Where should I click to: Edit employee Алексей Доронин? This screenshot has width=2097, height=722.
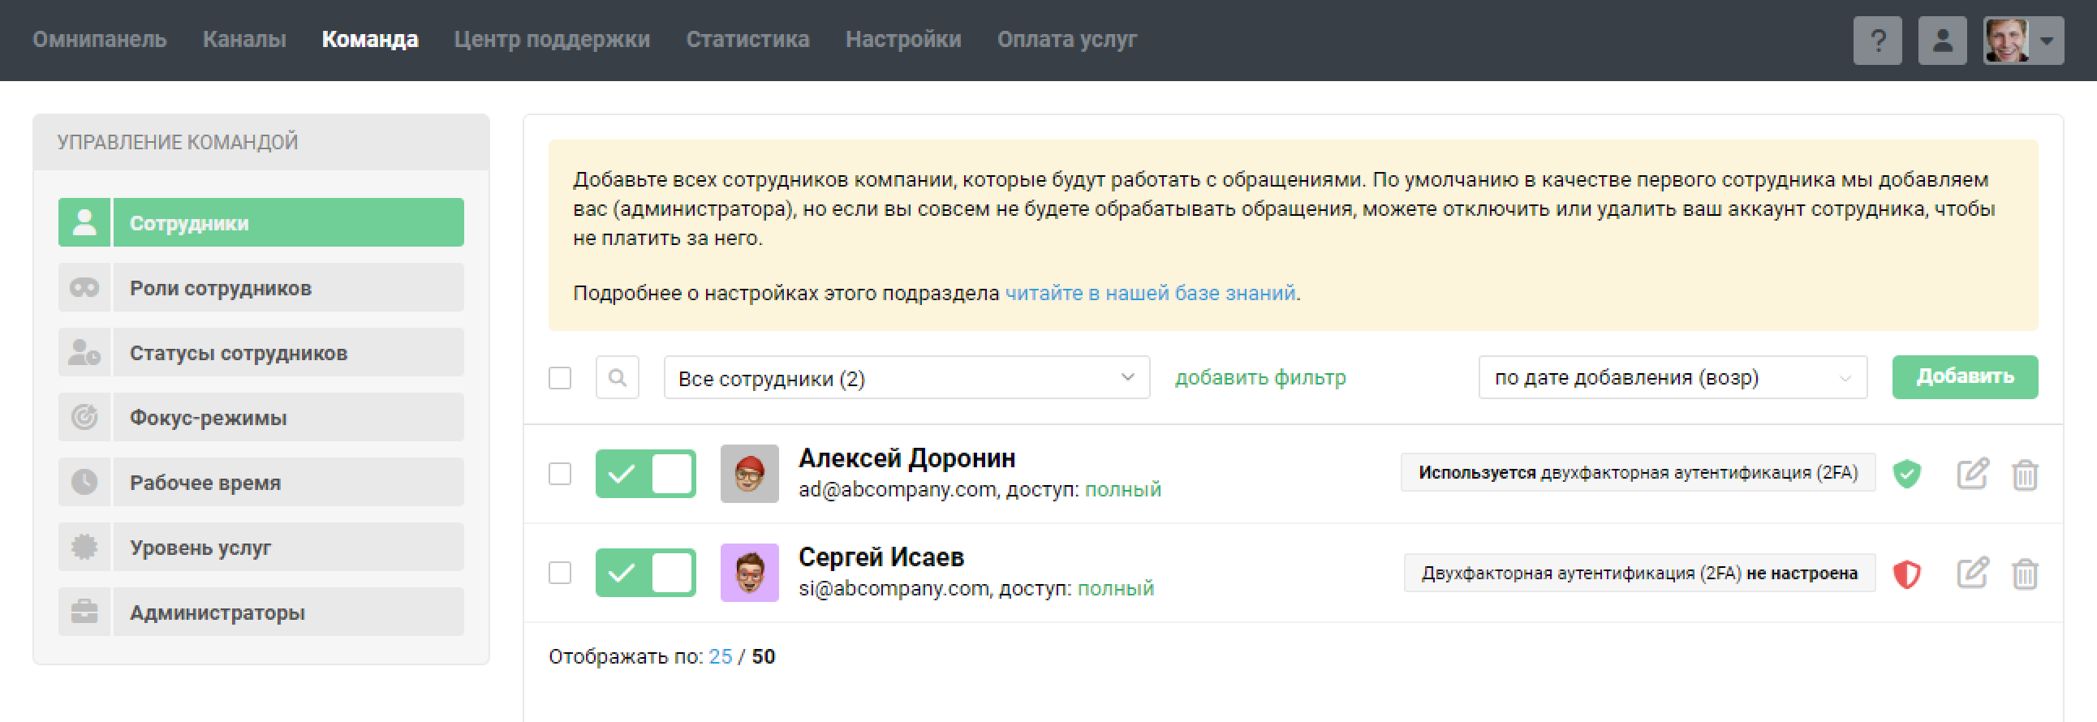[x=1973, y=474]
